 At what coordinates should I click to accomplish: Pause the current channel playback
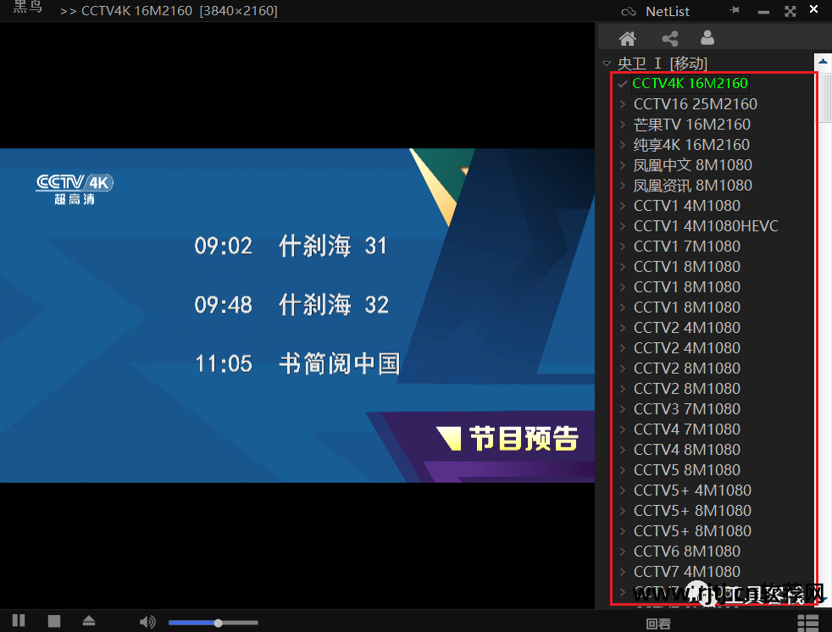coord(19,621)
